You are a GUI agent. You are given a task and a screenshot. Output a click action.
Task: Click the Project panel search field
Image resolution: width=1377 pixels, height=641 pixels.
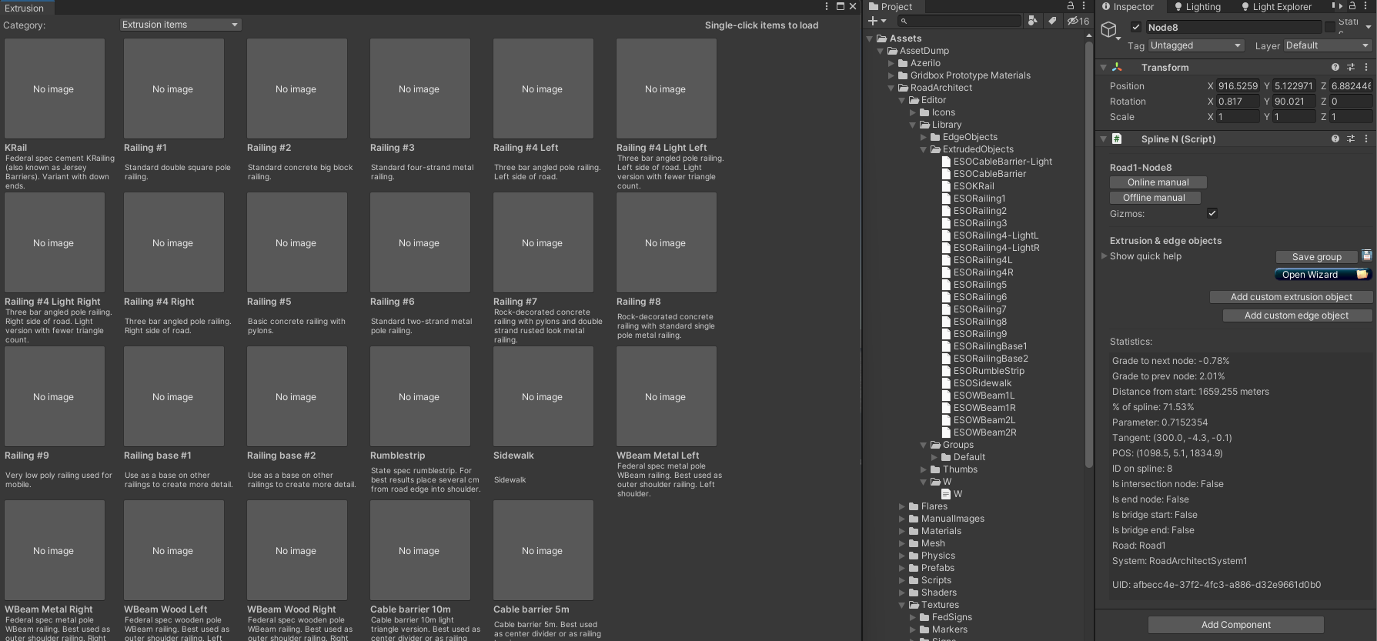click(x=959, y=21)
